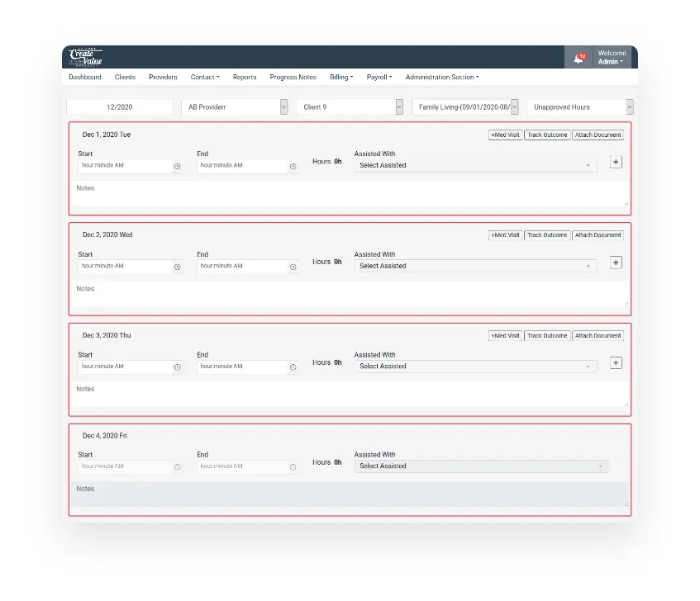700x601 pixels.
Task: Expand the Family Living service dropdown
Action: (x=465, y=107)
